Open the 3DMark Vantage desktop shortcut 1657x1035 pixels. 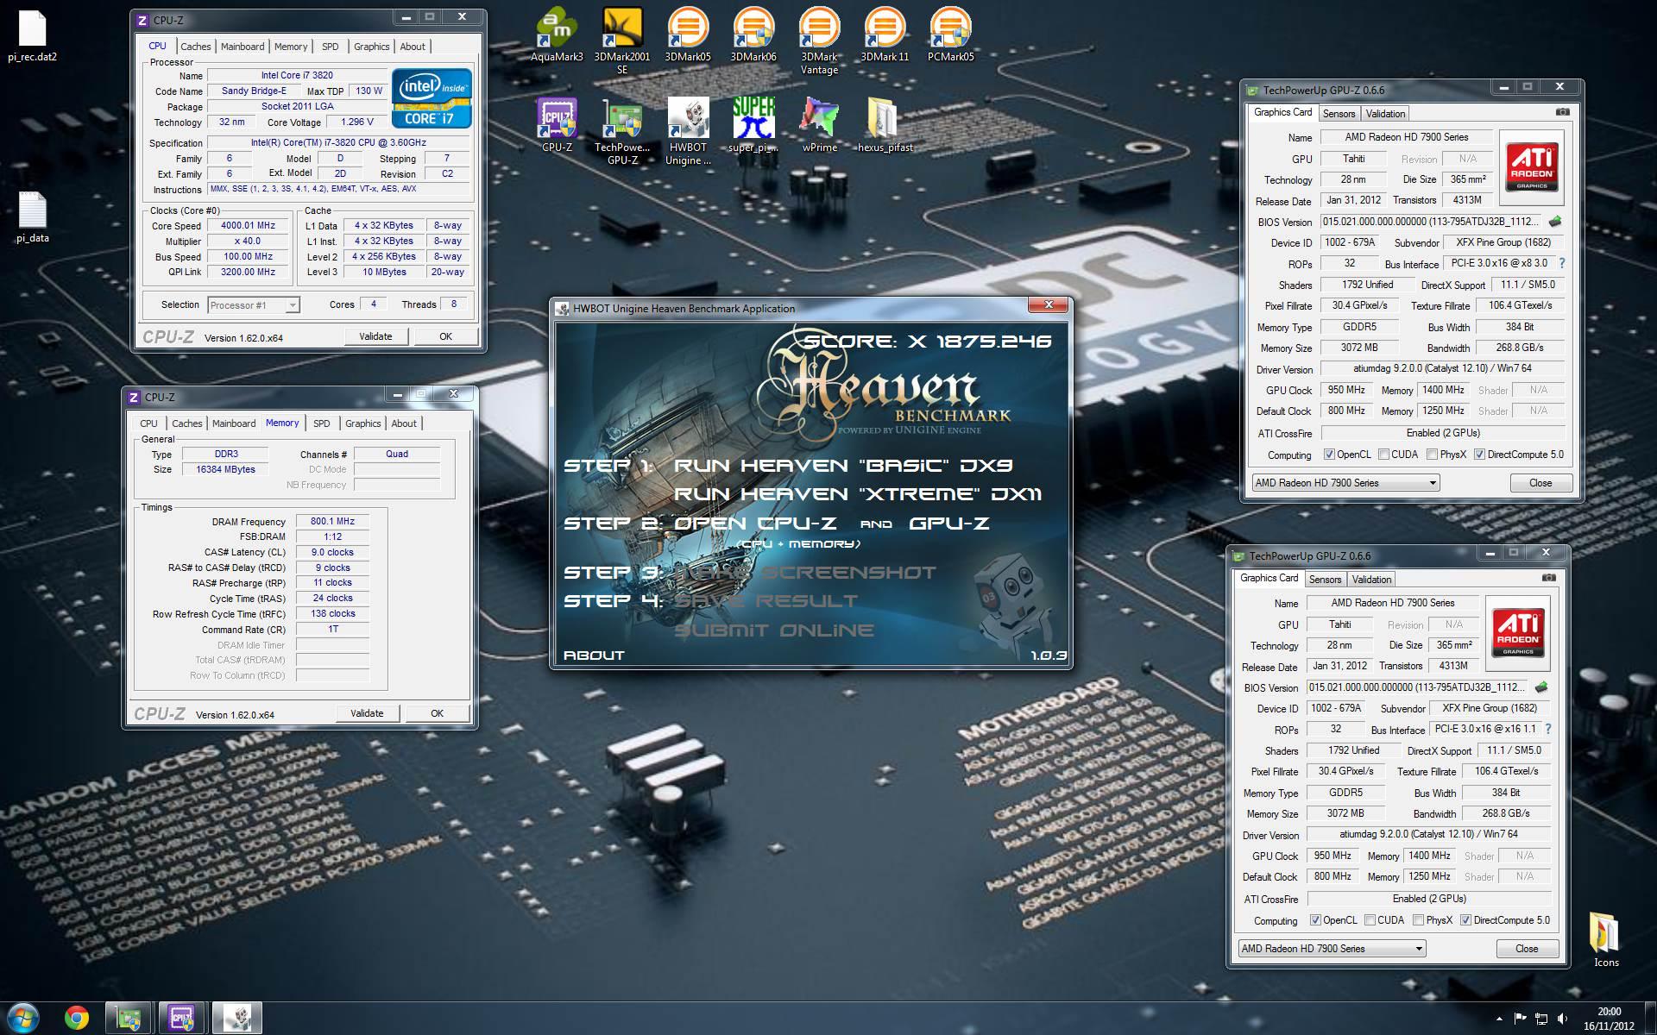819,41
